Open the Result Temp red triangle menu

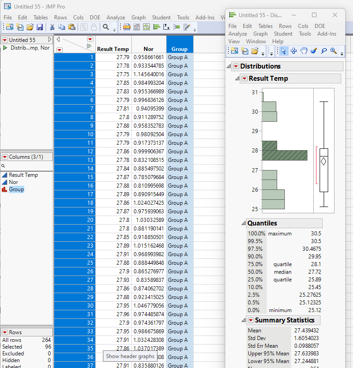point(244,78)
